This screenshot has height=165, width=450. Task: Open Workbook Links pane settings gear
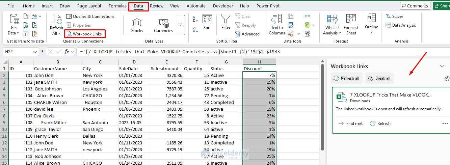coord(447,78)
